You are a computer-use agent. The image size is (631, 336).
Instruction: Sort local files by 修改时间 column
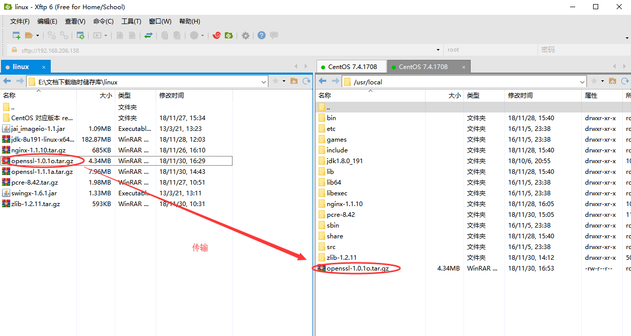tap(194, 96)
